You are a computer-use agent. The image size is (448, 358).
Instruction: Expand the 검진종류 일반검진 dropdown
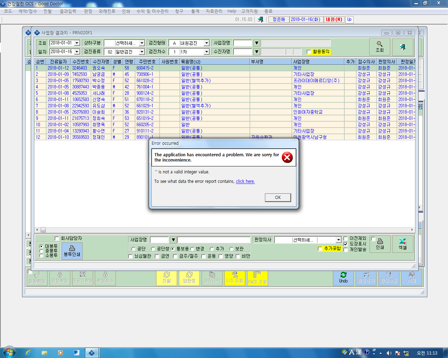coord(142,52)
